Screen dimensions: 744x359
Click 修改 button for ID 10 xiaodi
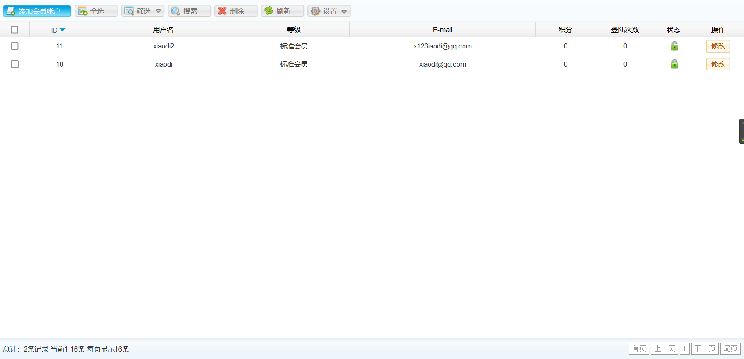tap(718, 64)
